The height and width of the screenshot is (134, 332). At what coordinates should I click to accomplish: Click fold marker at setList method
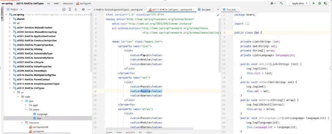tap(233, 64)
